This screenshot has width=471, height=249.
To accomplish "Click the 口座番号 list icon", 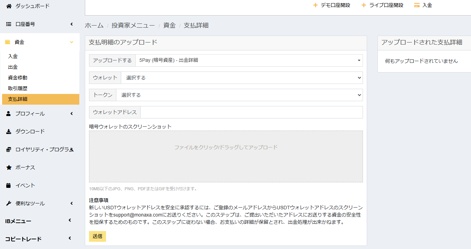I will click(x=9, y=24).
